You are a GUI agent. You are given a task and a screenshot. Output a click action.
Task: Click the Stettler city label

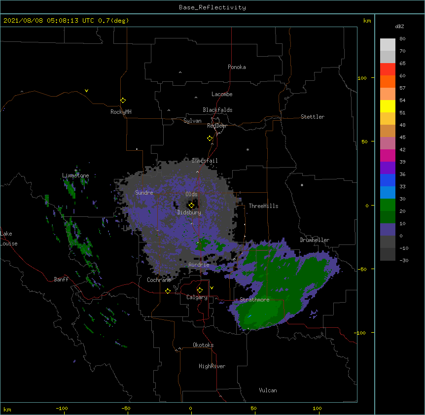coord(313,117)
